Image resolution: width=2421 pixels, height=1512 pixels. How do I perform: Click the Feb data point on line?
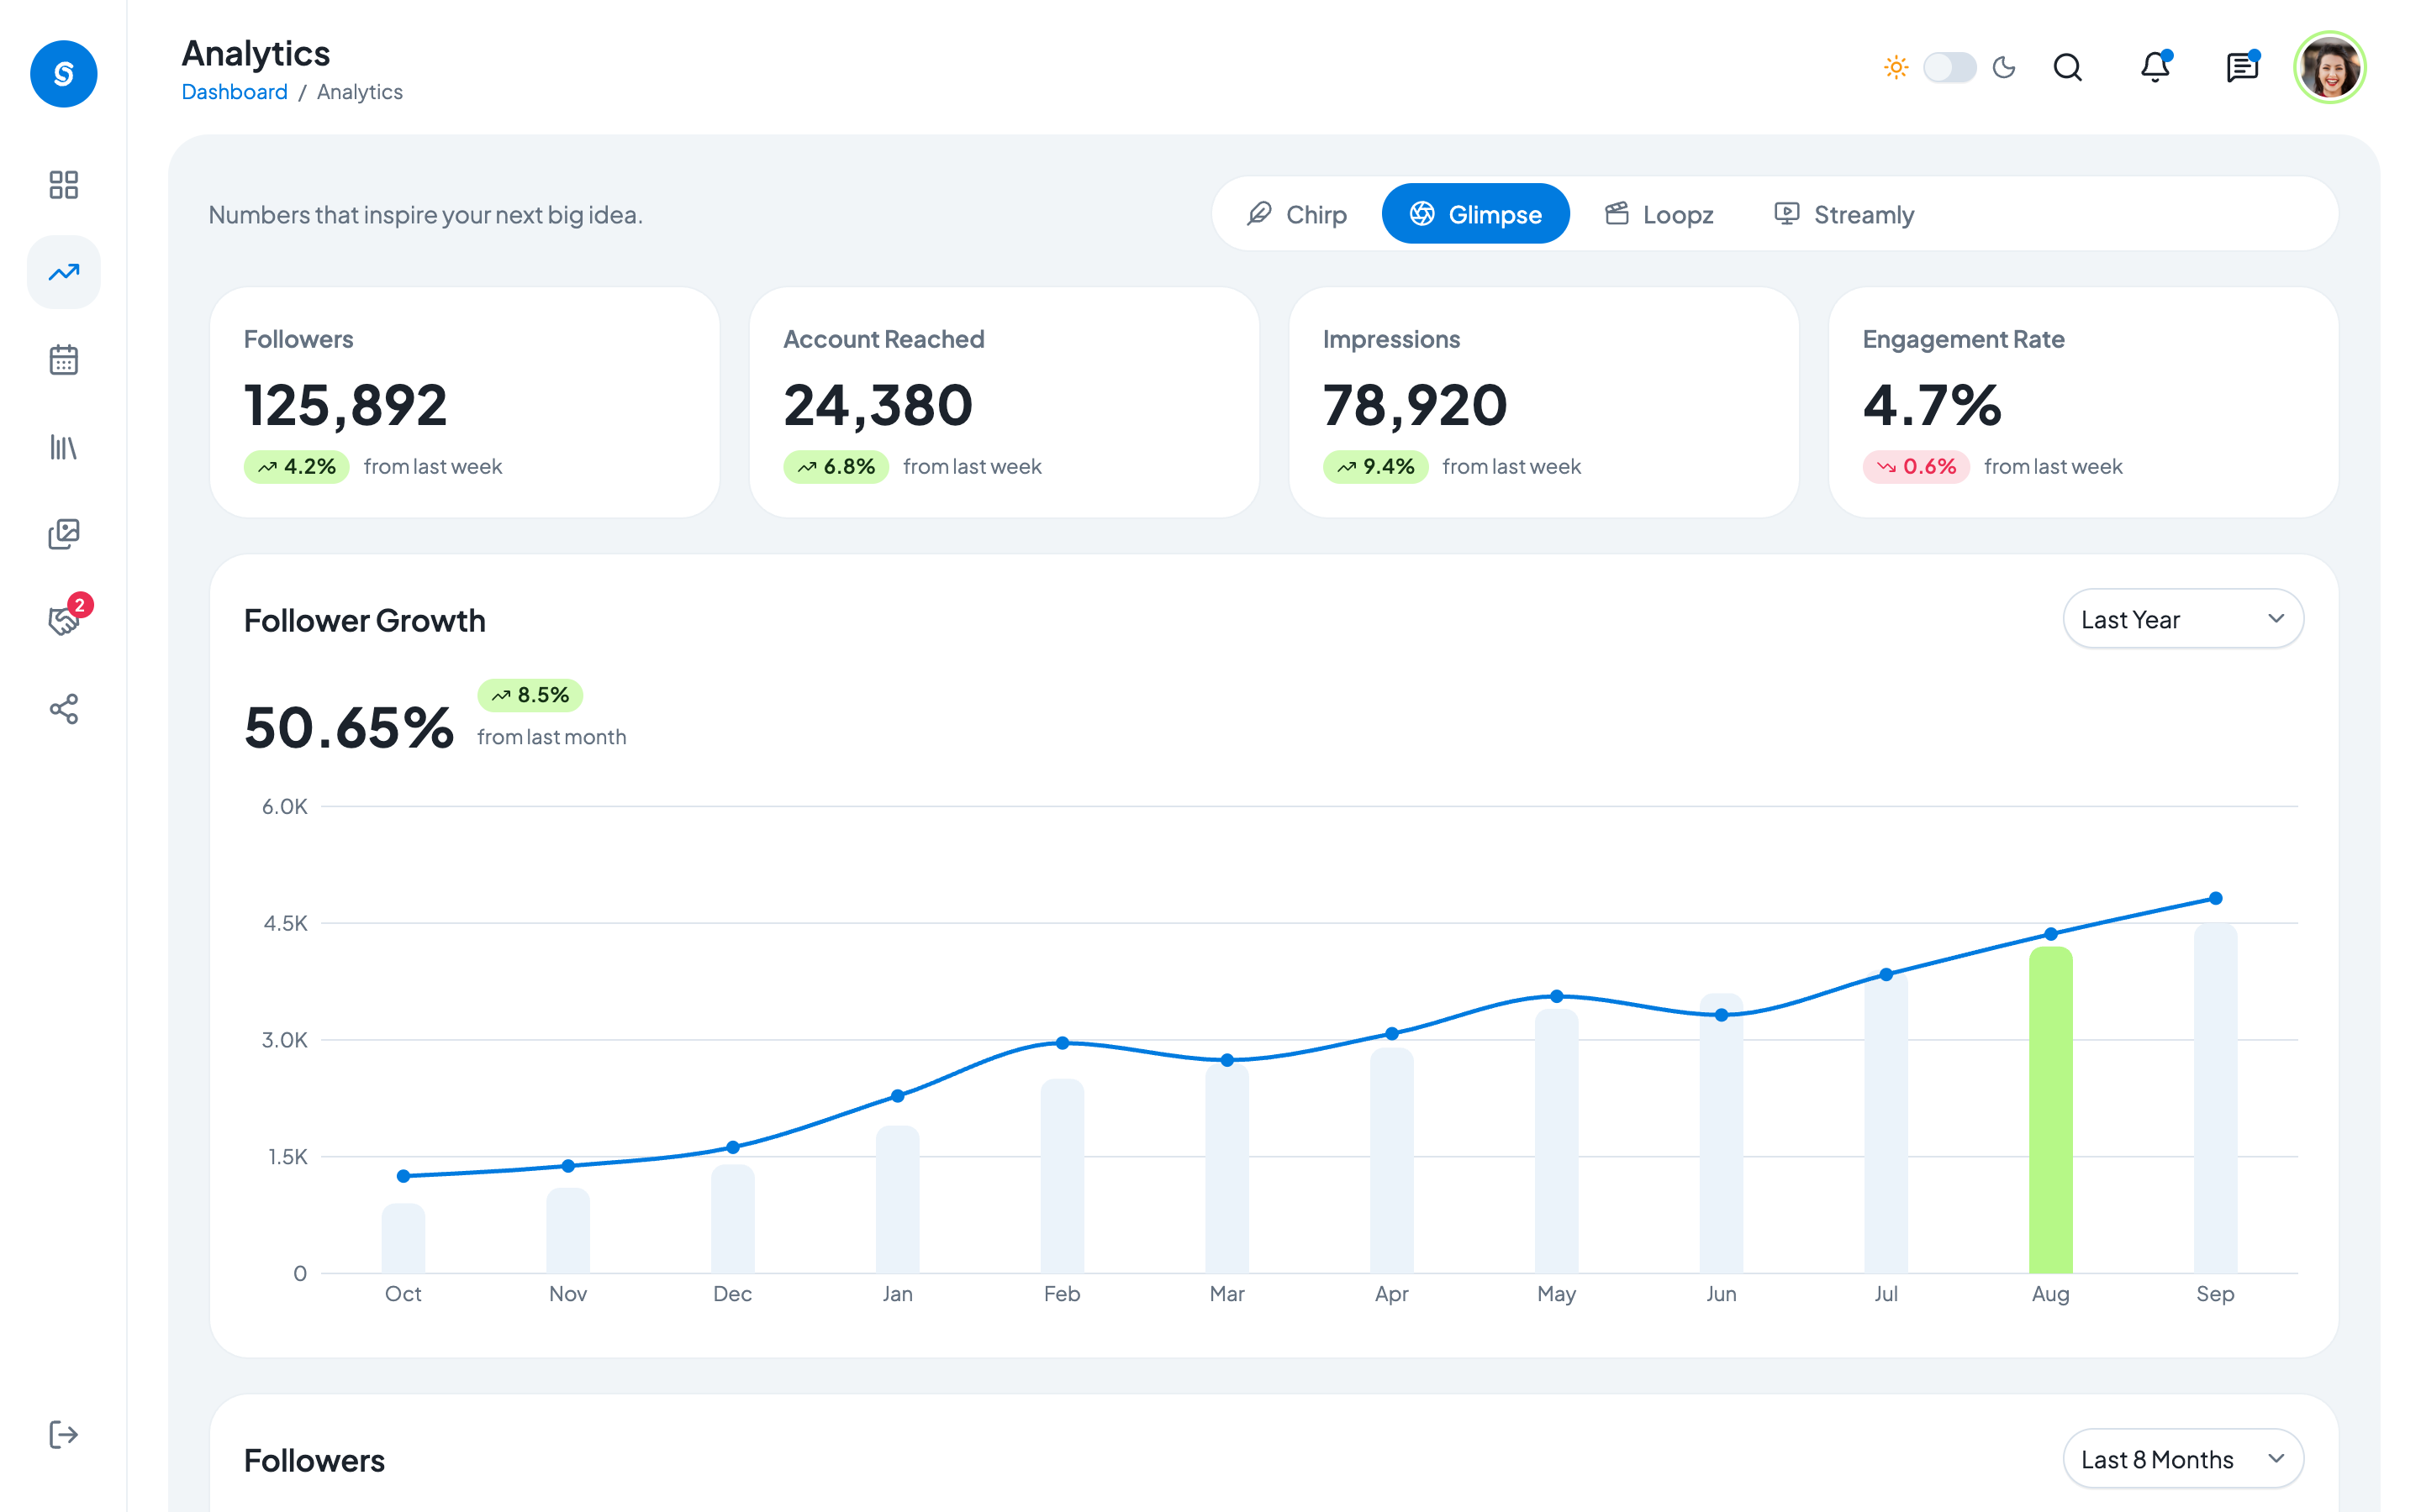pos(1063,1042)
